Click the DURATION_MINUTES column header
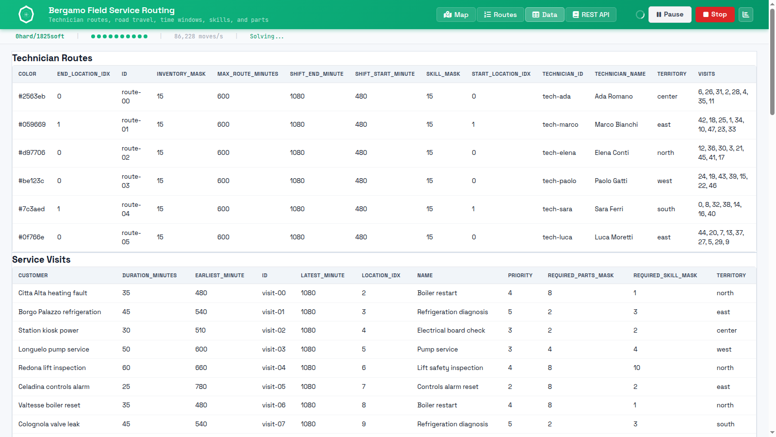This screenshot has height=437, width=776. coord(149,276)
